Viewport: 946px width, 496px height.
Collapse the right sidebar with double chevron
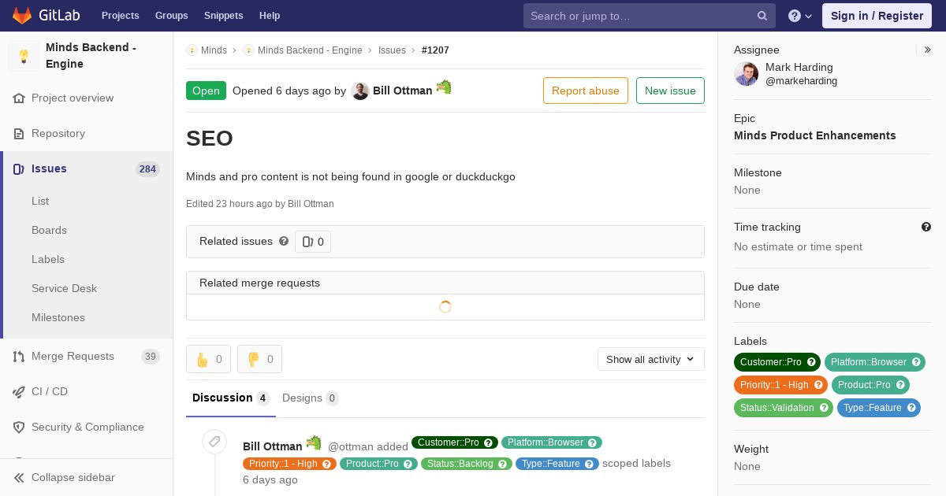coord(928,50)
